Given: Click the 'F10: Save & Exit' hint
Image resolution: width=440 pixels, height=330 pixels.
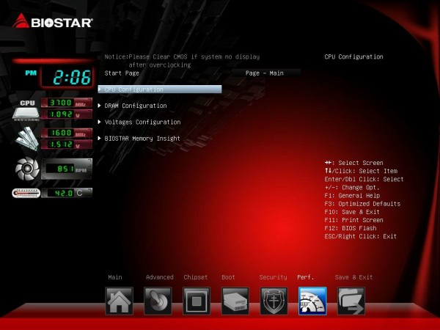Looking at the screenshot, I should tap(352, 212).
